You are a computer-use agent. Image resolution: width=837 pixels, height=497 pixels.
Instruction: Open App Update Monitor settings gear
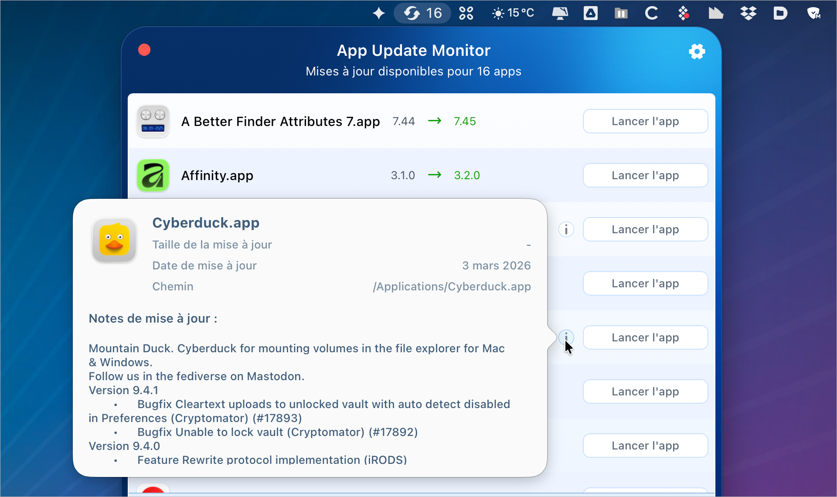coord(697,51)
